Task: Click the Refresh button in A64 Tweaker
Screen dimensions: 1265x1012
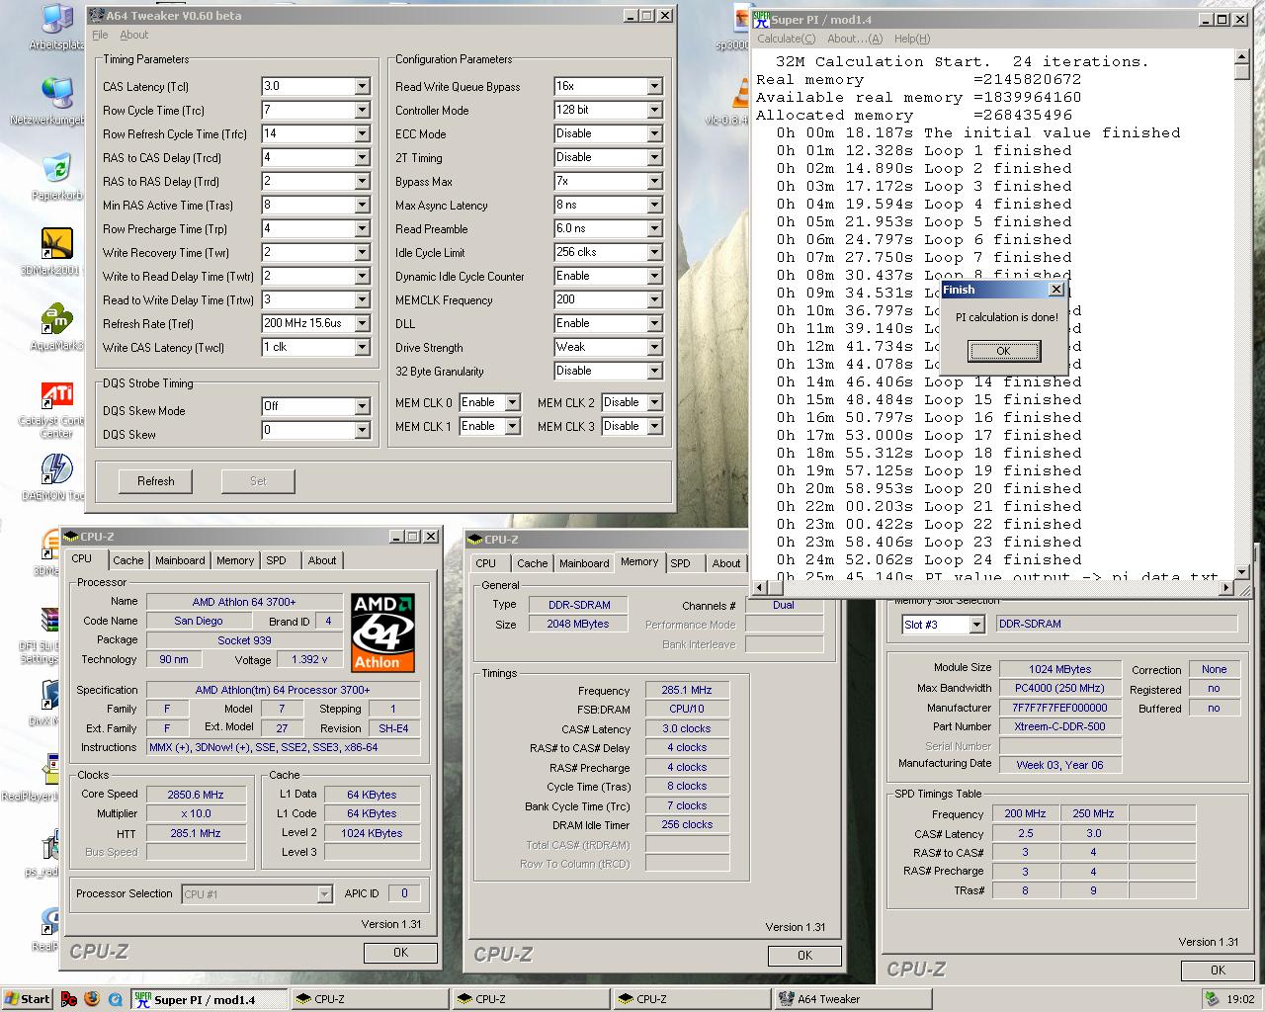Action: [x=156, y=481]
